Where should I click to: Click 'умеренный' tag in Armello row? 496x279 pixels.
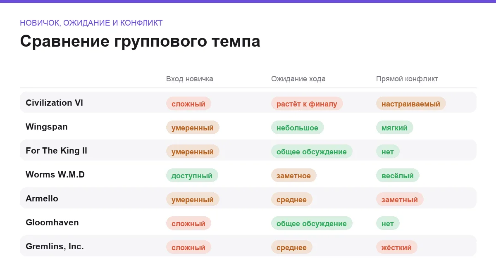[193, 199]
